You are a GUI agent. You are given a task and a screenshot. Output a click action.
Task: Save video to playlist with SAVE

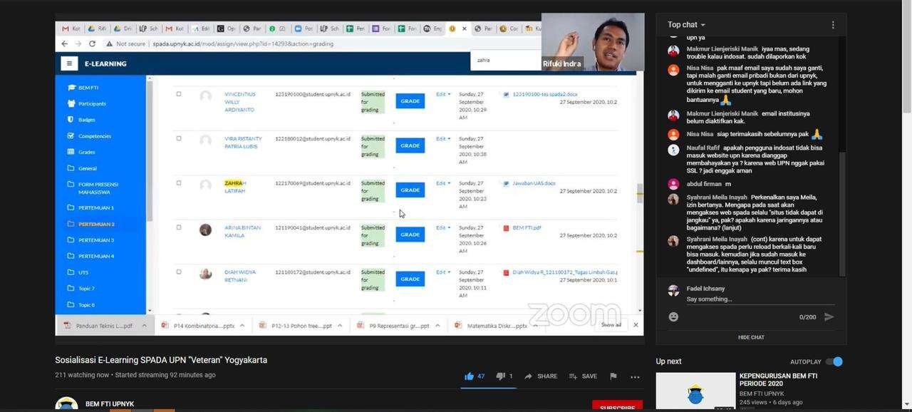coord(583,376)
